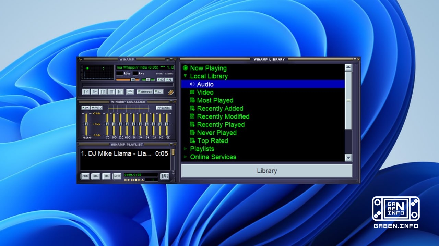The width and height of the screenshot is (439, 246).
Task: Click the mini Pause button in the playlist window
Action: click(x=132, y=180)
